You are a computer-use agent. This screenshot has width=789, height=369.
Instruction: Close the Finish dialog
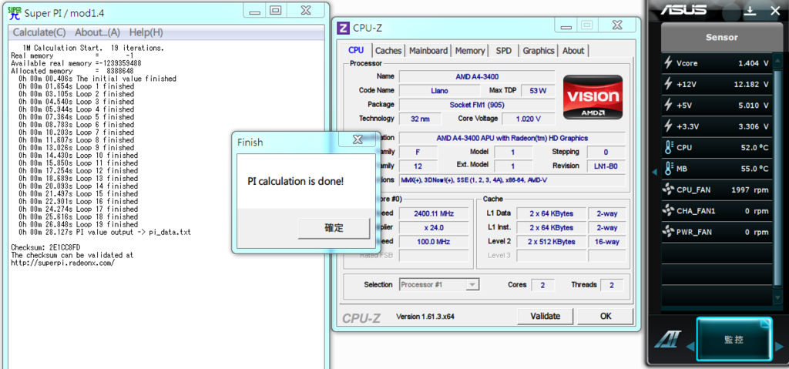coord(358,139)
